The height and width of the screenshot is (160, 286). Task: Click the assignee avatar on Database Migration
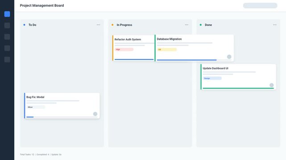tap(229, 56)
